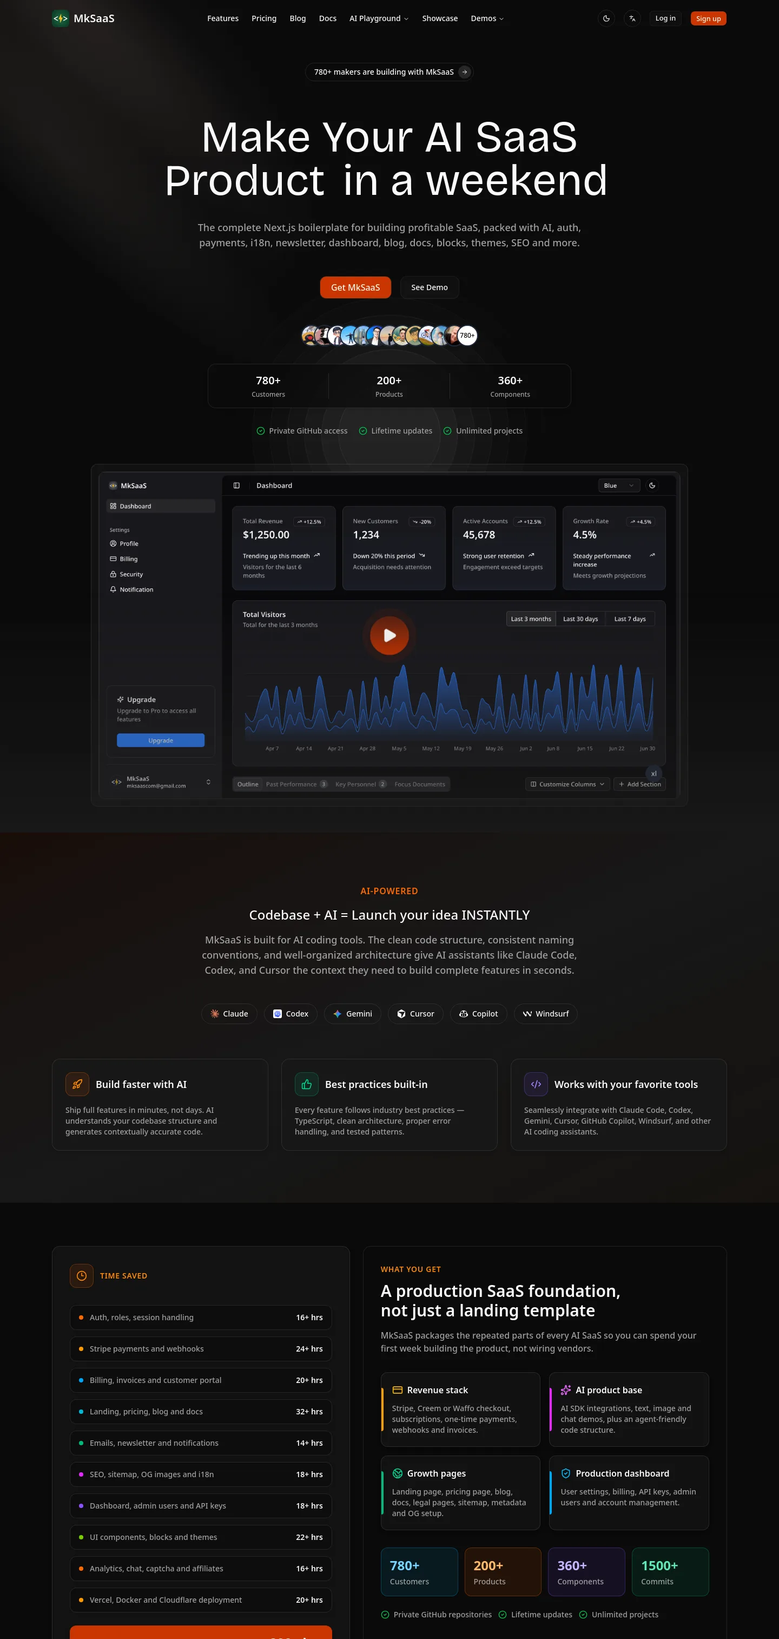Expand the Demos menu
This screenshot has height=1639, width=779.
[487, 18]
